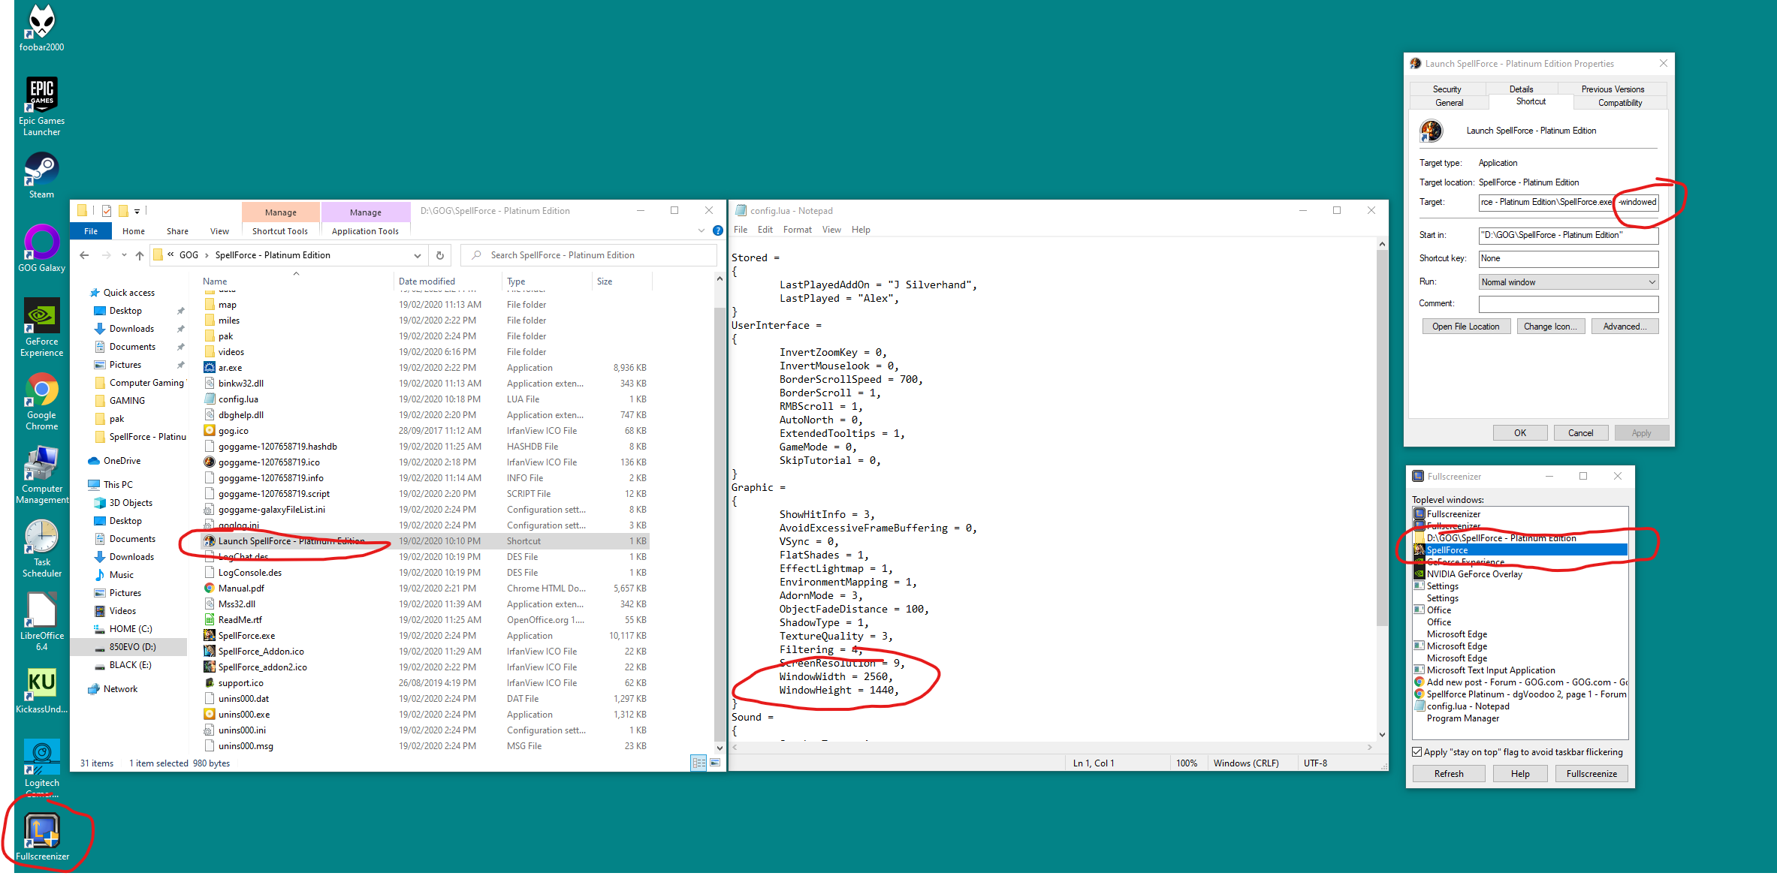This screenshot has width=1777, height=876.
Task: Switch Explorer to details view icon
Action: [x=698, y=763]
